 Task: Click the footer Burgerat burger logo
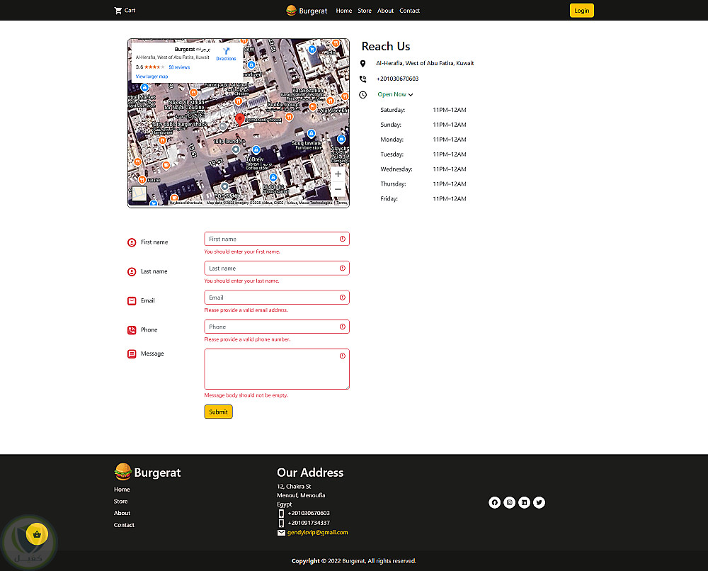(x=122, y=472)
